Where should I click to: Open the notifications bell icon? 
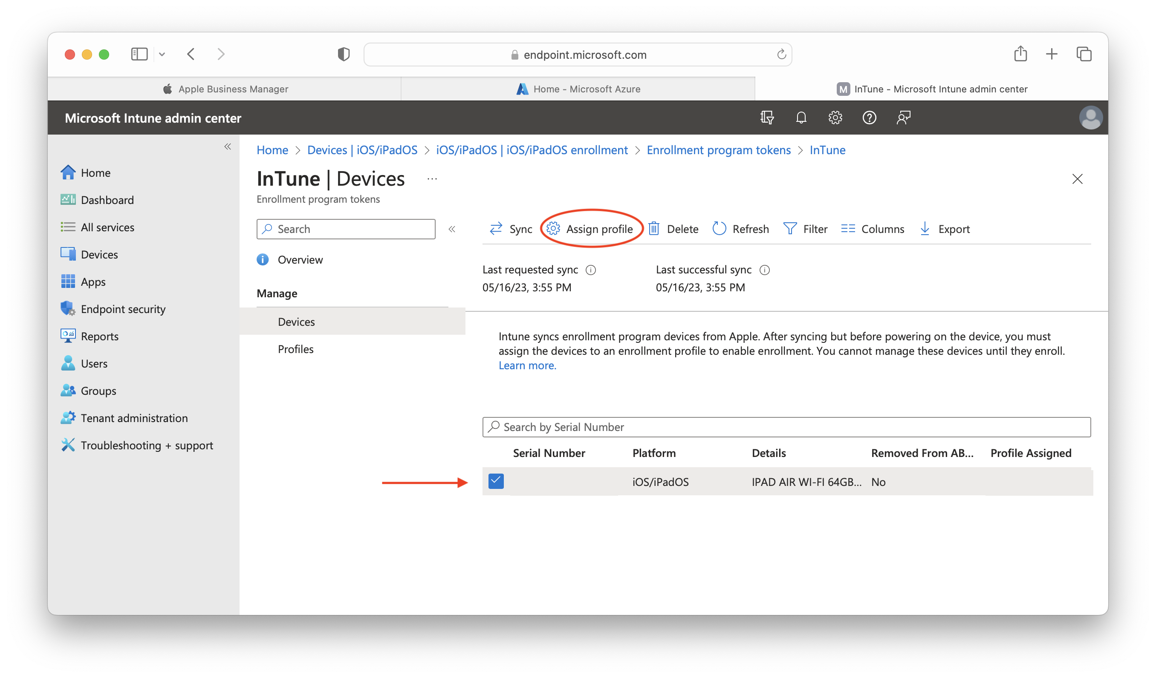[x=801, y=118]
